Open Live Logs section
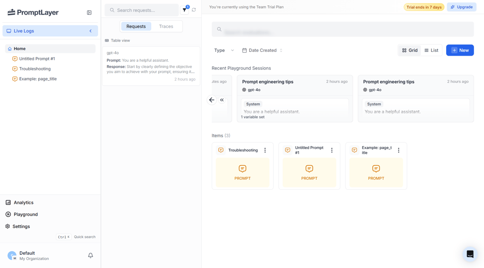Image resolution: width=484 pixels, height=268 pixels. click(x=50, y=31)
